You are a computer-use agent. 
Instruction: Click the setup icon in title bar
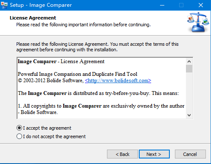coord(4,5)
